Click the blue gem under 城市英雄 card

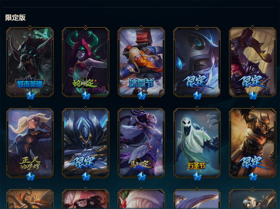coord(30,95)
